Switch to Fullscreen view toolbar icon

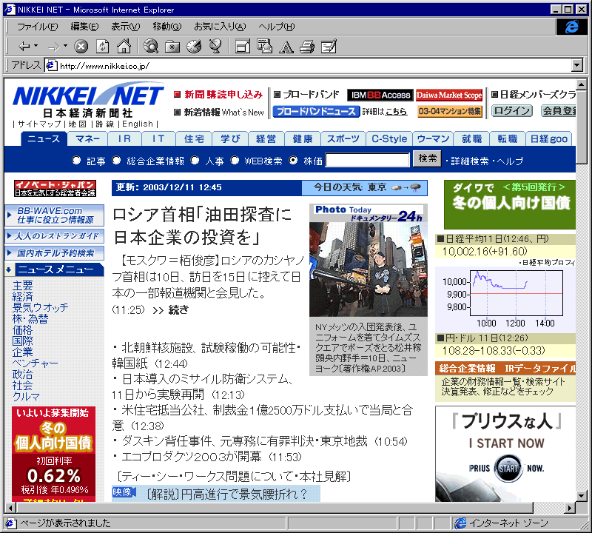click(x=243, y=47)
